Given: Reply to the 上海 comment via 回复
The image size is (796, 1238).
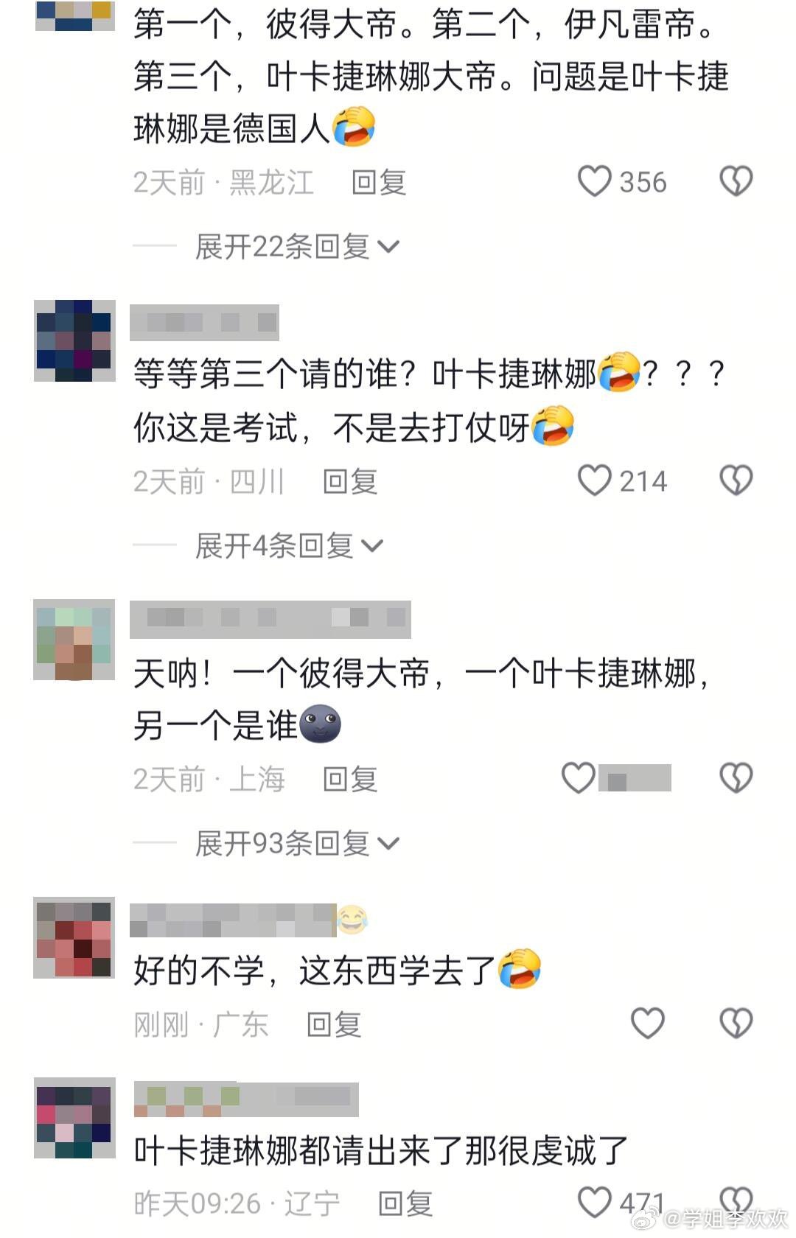Looking at the screenshot, I should click(350, 779).
